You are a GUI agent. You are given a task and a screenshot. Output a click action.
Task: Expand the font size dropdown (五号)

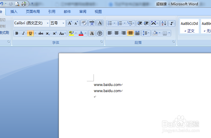[x=63, y=23]
